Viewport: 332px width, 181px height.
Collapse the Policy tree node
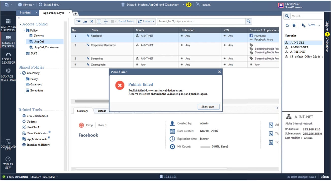pyautogui.click(x=24, y=31)
